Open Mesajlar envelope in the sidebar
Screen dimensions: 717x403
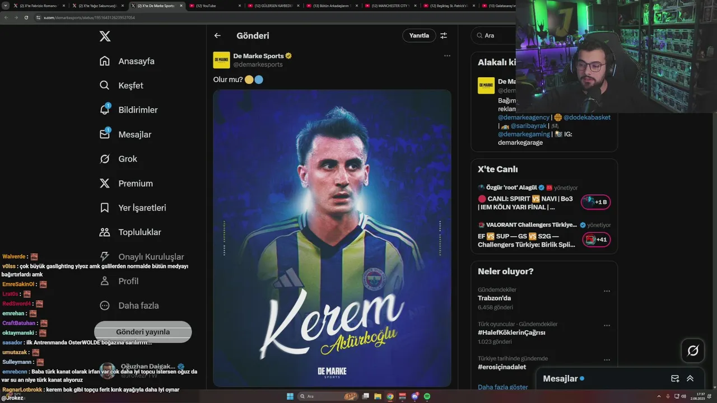click(125, 134)
